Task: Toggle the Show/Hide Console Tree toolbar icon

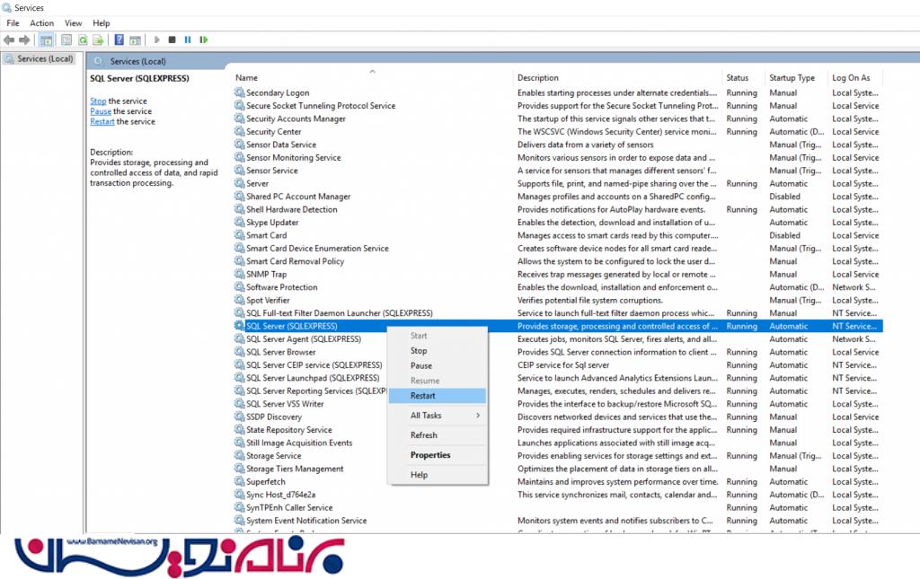Action: coord(46,39)
